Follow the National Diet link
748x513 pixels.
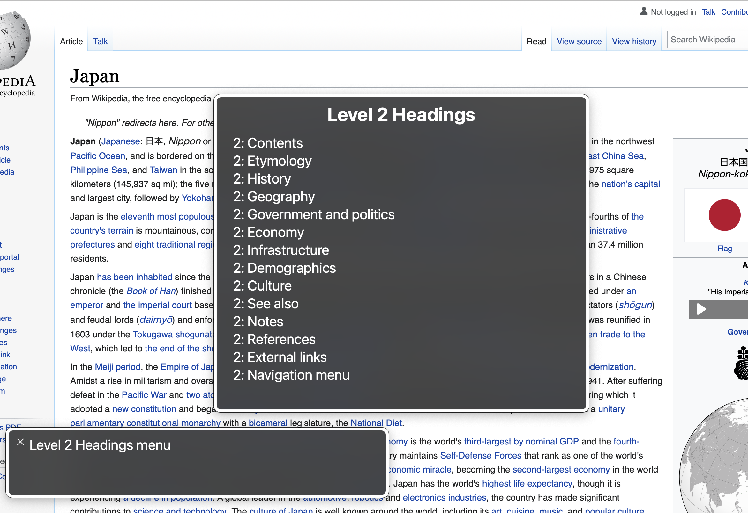[x=376, y=423]
